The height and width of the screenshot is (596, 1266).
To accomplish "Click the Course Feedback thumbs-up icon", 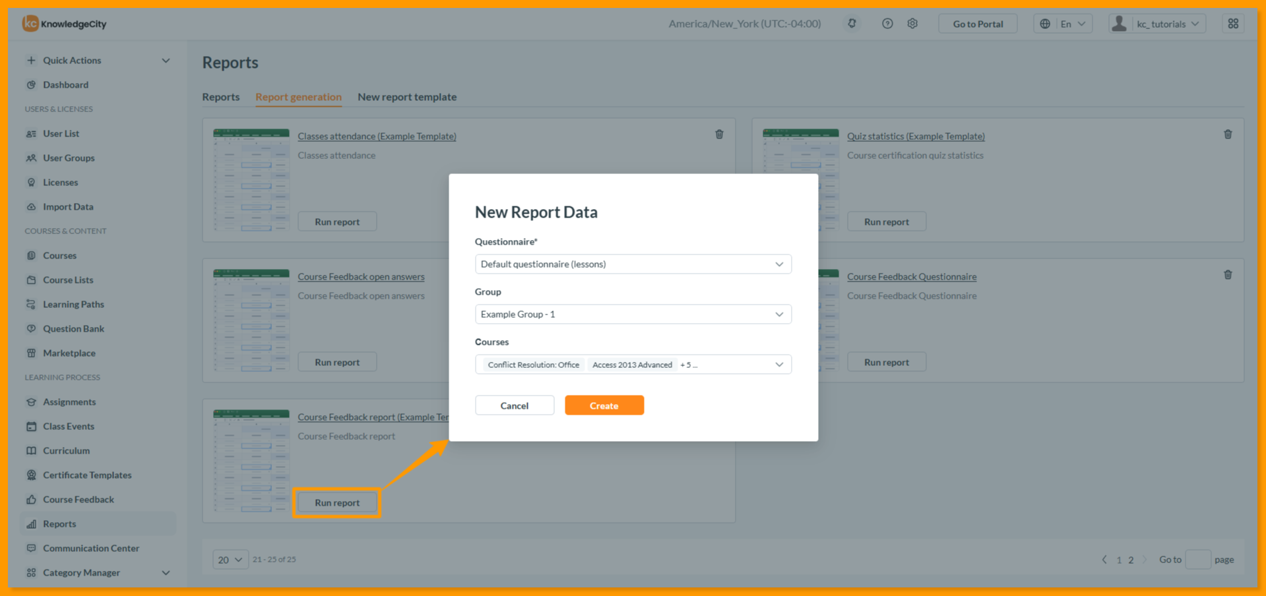I will coord(31,499).
